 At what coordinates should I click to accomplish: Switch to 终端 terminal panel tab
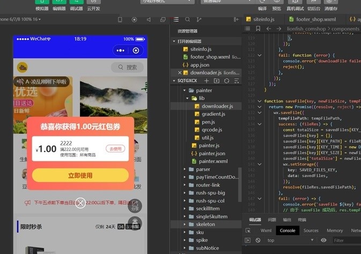pyautogui.click(x=302, y=220)
